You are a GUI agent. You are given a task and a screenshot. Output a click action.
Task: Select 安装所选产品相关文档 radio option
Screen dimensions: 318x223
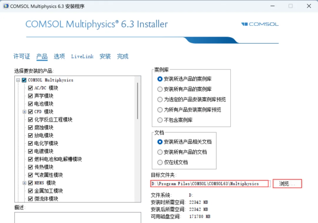pyautogui.click(x=160, y=142)
